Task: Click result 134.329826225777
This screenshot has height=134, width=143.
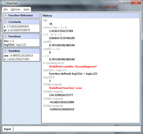Action: click(x=61, y=95)
